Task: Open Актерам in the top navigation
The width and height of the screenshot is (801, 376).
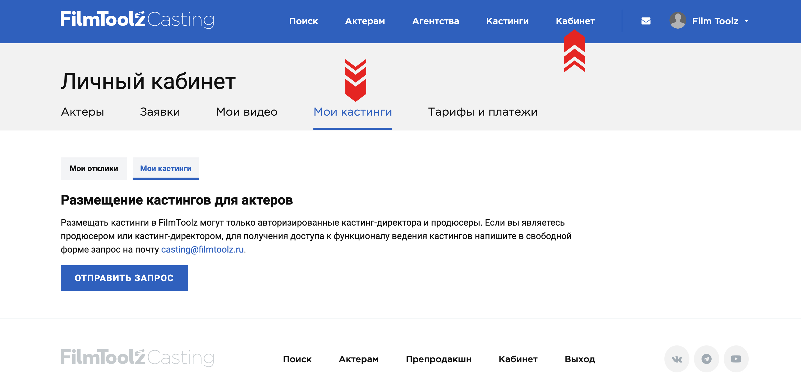Action: pyautogui.click(x=365, y=21)
